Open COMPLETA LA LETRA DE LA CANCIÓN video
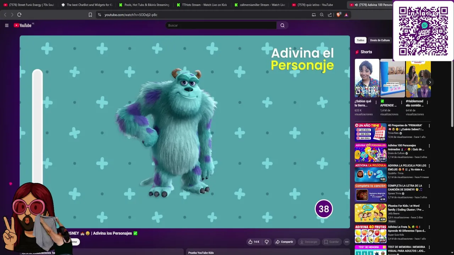Image resolution: width=454 pixels, height=255 pixels. tap(370, 193)
